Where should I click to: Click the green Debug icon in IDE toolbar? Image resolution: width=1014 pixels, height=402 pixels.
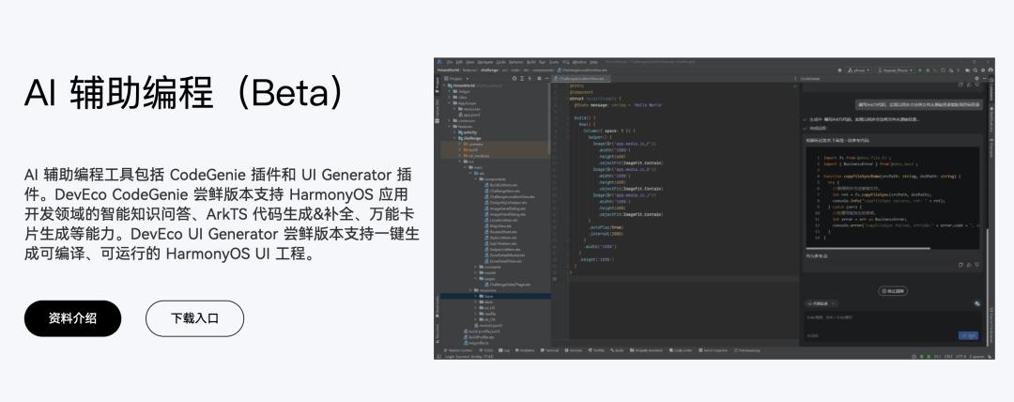click(928, 70)
